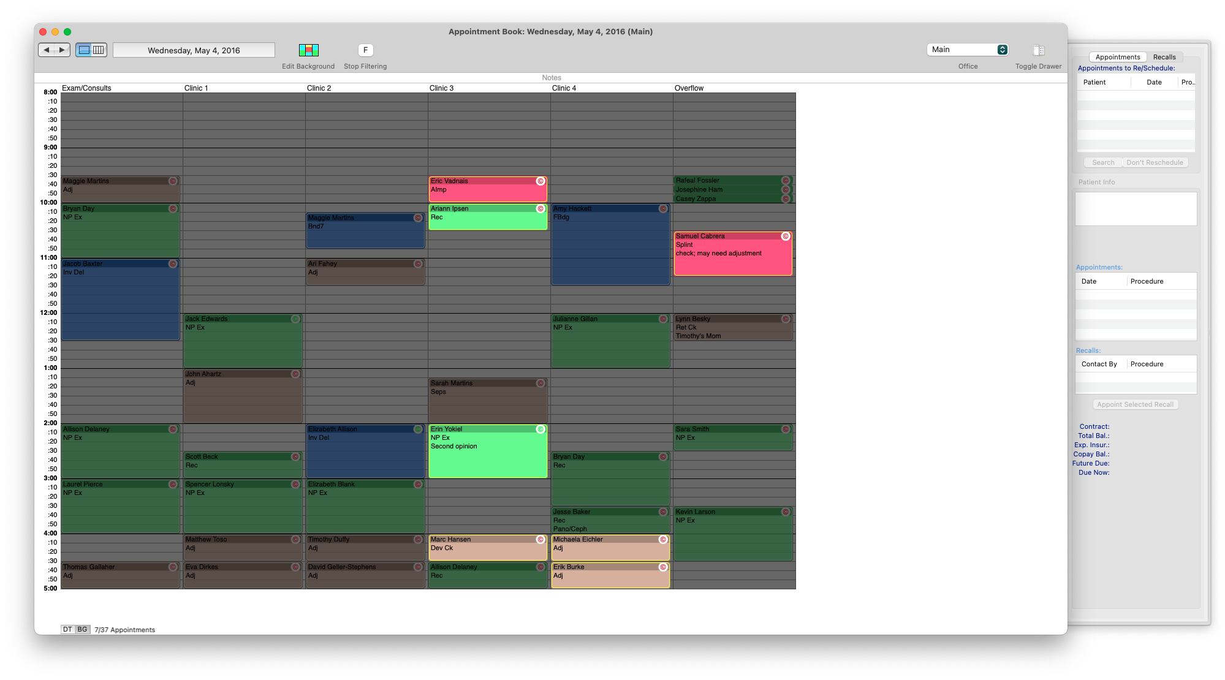This screenshot has width=1225, height=680.
Task: Switch to multi-column week view icon
Action: point(99,50)
